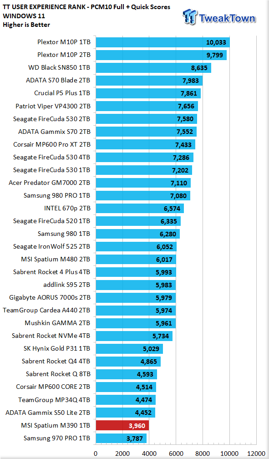Click the Plexter M10P 1TB bar

[x=163, y=42]
